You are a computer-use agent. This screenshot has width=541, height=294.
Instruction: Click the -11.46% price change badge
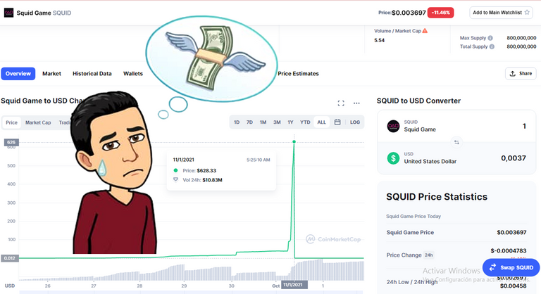tap(440, 13)
